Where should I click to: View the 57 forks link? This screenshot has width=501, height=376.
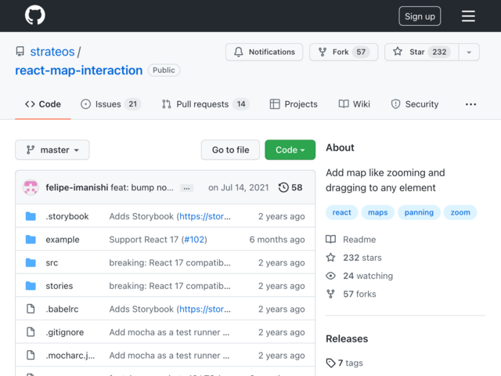pos(359,295)
